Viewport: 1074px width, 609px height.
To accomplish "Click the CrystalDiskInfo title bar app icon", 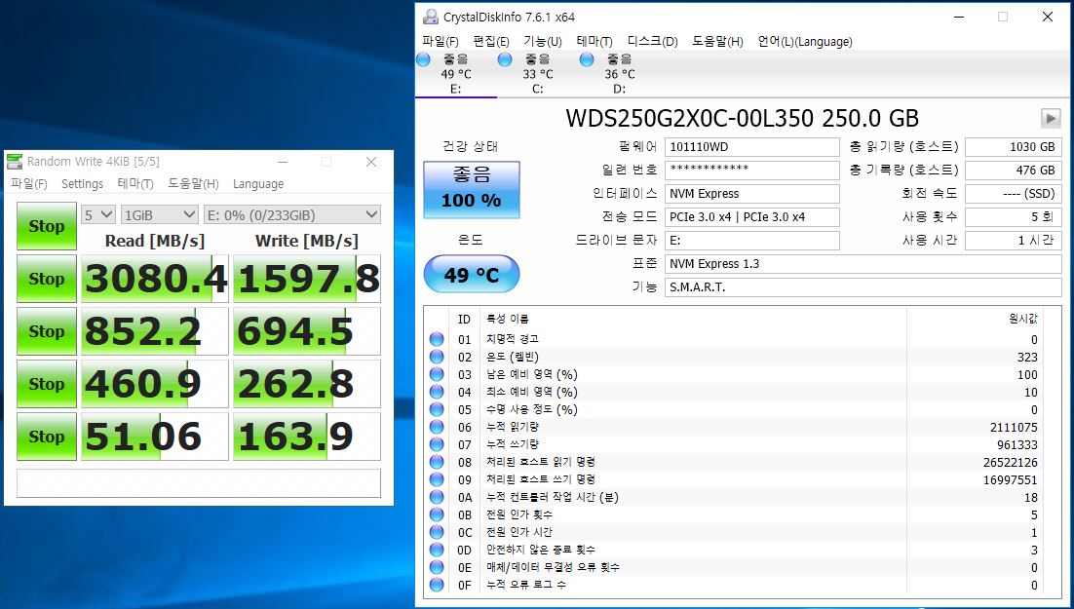I will 430,17.
